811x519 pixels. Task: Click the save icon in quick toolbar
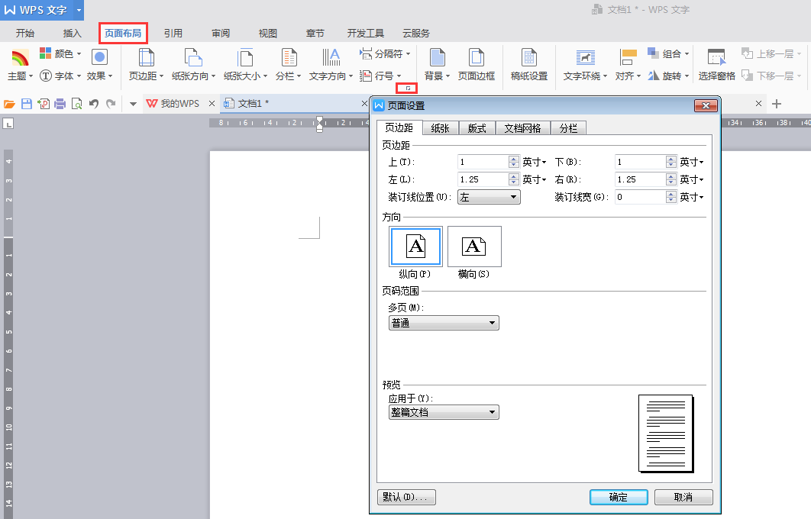pyautogui.click(x=27, y=104)
